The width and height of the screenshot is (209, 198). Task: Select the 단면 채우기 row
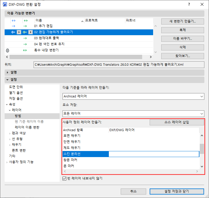[x=131, y=142]
